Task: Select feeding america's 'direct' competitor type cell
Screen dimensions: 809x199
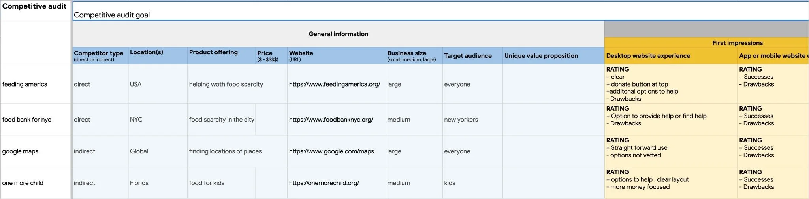Action: [100, 84]
